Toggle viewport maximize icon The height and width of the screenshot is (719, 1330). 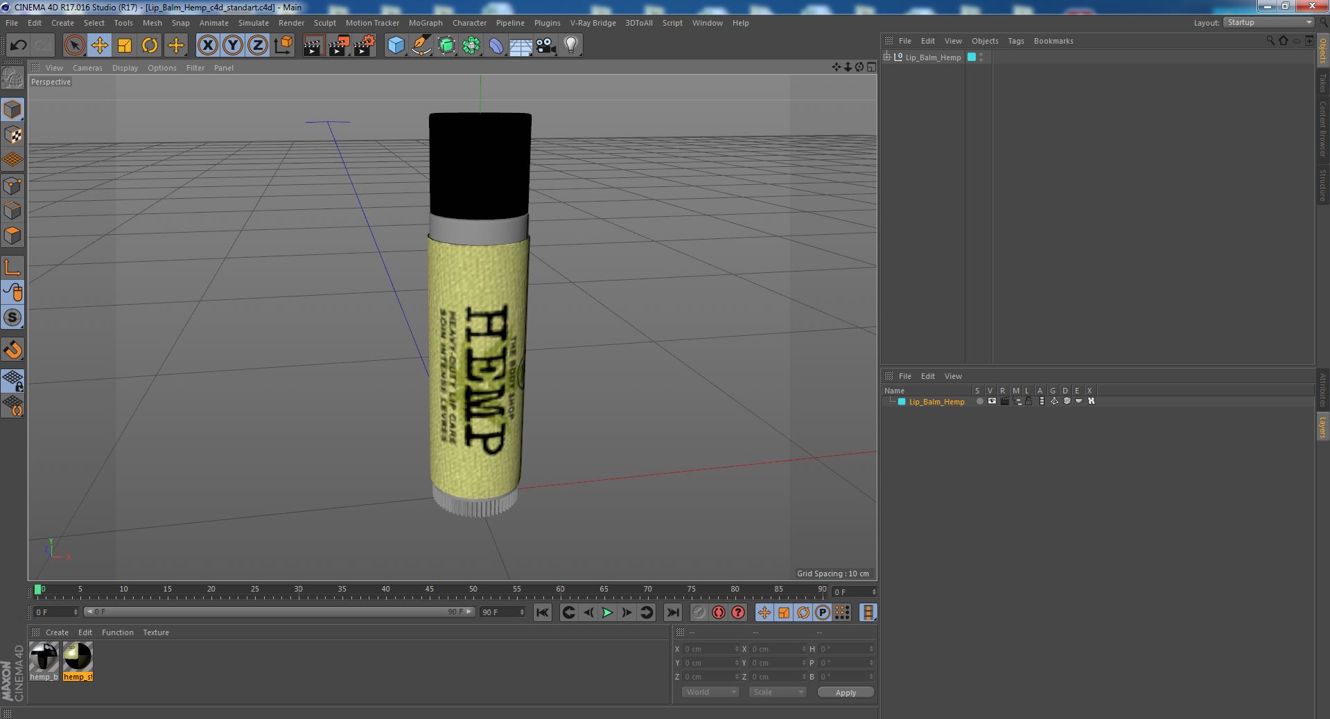tap(871, 67)
